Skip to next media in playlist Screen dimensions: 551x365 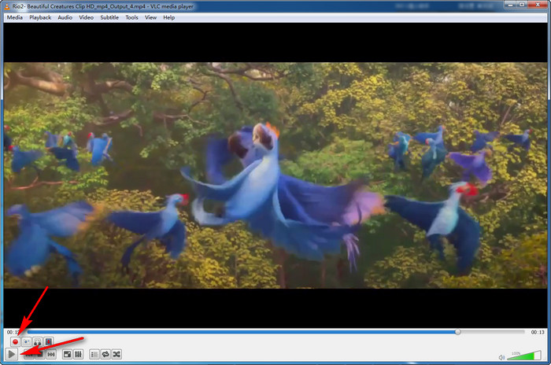(51, 355)
